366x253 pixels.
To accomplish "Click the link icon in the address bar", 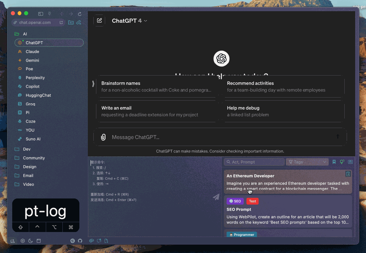I will (15, 22).
